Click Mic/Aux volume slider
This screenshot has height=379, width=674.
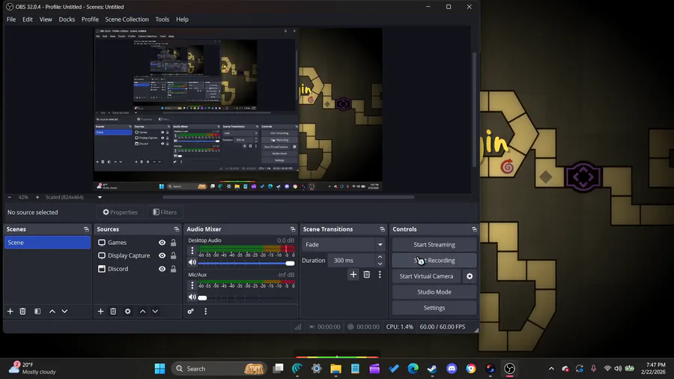tap(246, 297)
